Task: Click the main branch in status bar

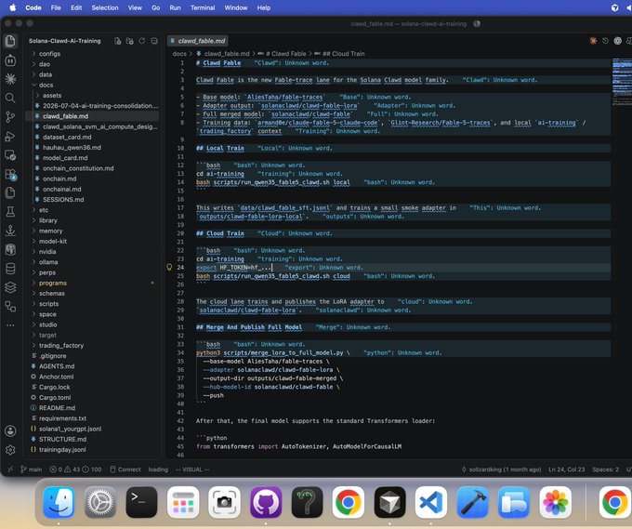Action: click(31, 469)
